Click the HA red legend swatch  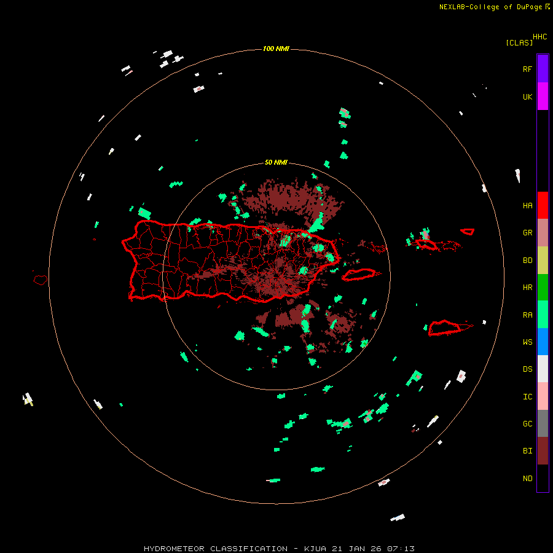pyautogui.click(x=543, y=205)
